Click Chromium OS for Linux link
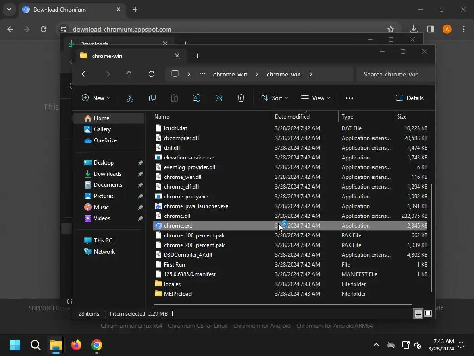The width and height of the screenshot is (474, 356). pos(198,326)
